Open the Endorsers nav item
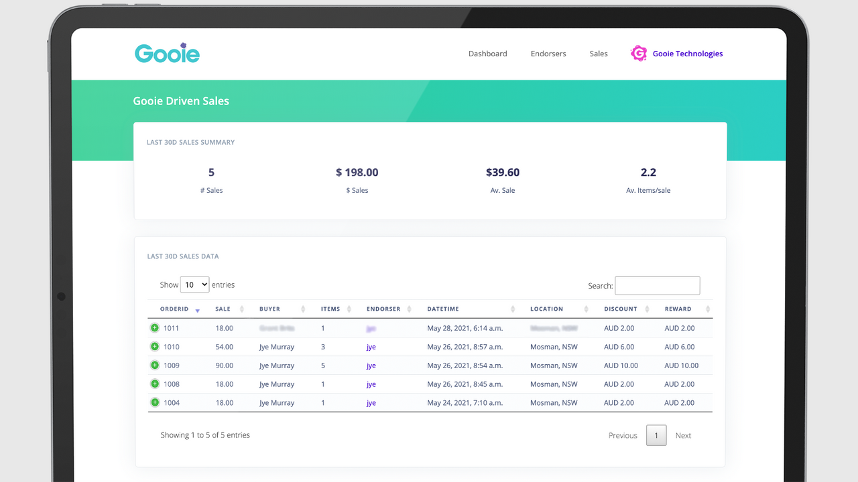The width and height of the screenshot is (858, 482). (548, 54)
